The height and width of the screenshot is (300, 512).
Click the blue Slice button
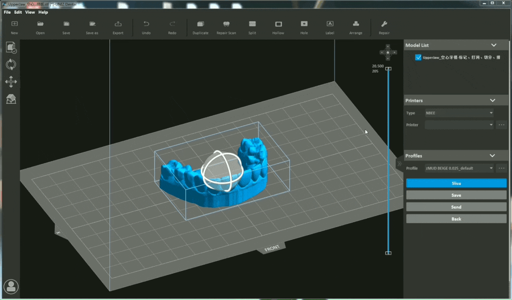click(x=456, y=183)
